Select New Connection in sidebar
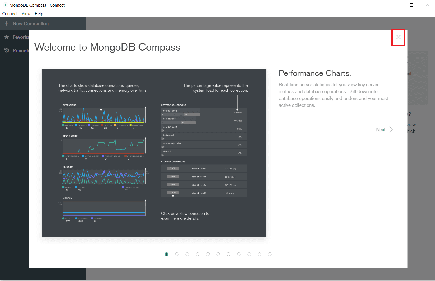 [43, 24]
